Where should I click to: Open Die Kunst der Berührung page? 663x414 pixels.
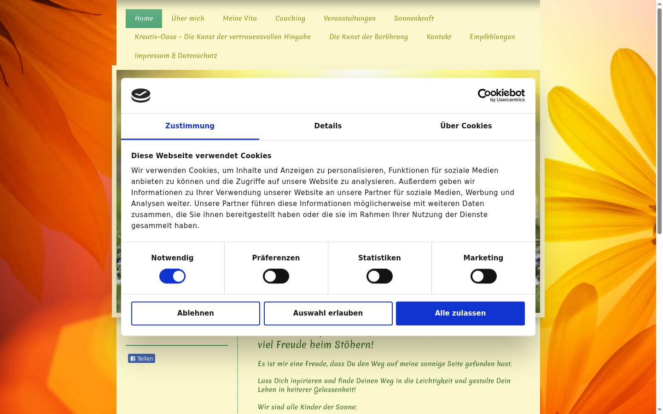pos(368,37)
